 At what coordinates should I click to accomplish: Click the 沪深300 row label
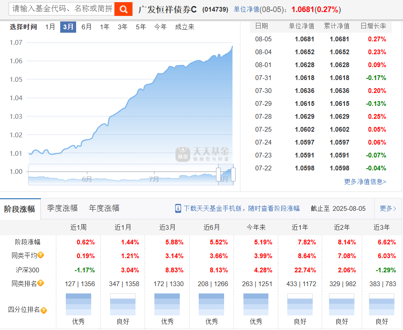coord(27,270)
